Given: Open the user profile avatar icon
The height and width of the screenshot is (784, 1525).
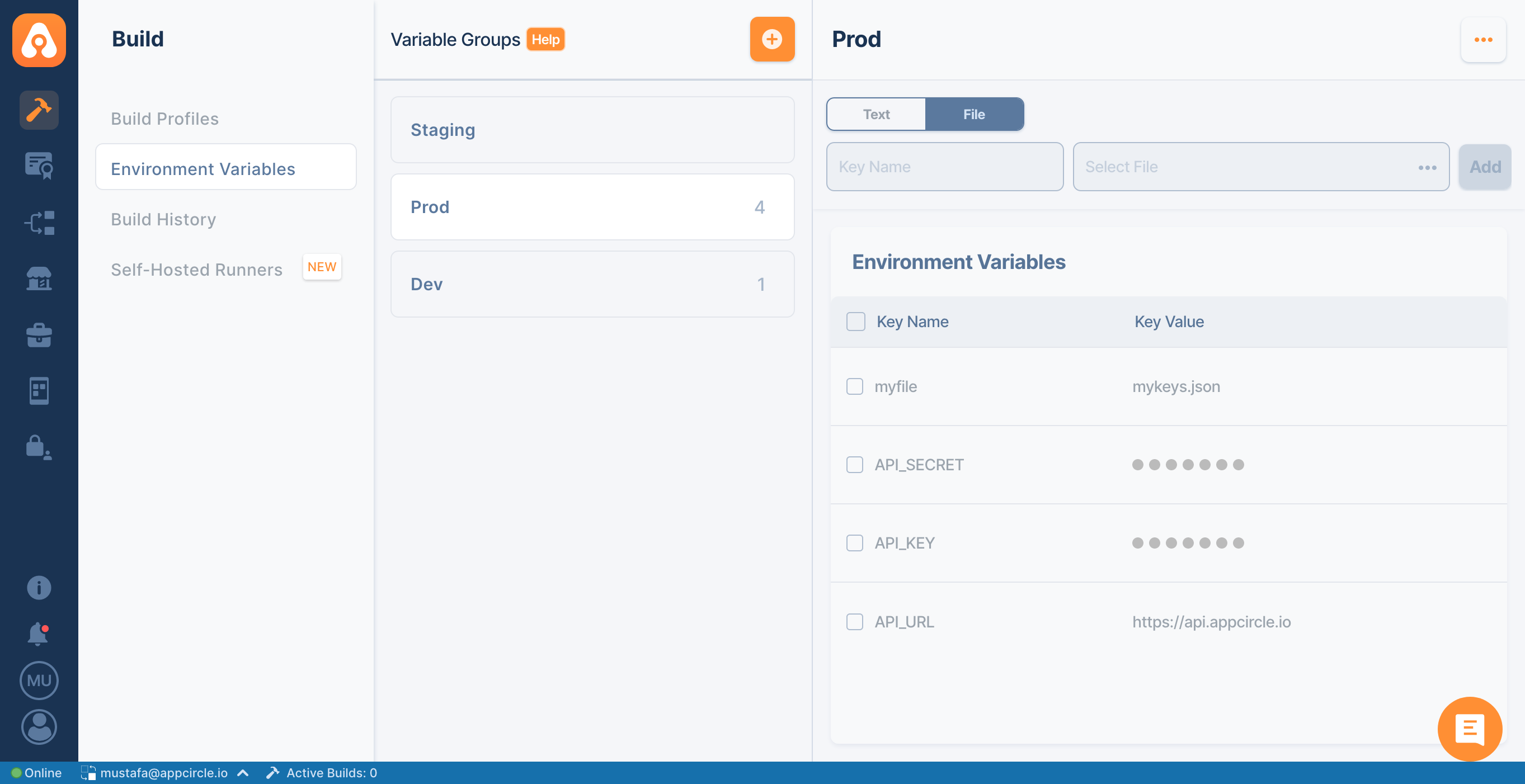Looking at the screenshot, I should tap(39, 726).
